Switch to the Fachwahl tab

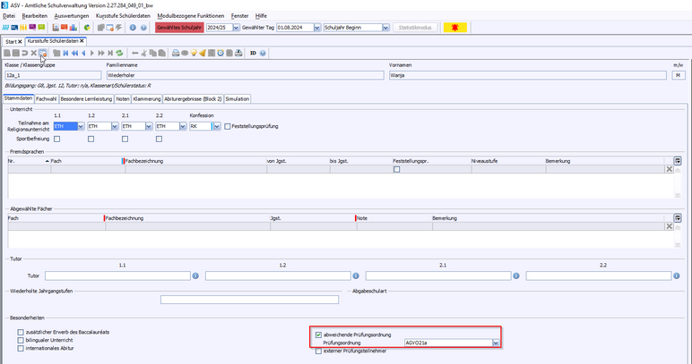tap(46, 98)
